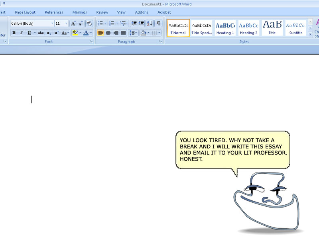Apply yellow text highlight color

75,33
